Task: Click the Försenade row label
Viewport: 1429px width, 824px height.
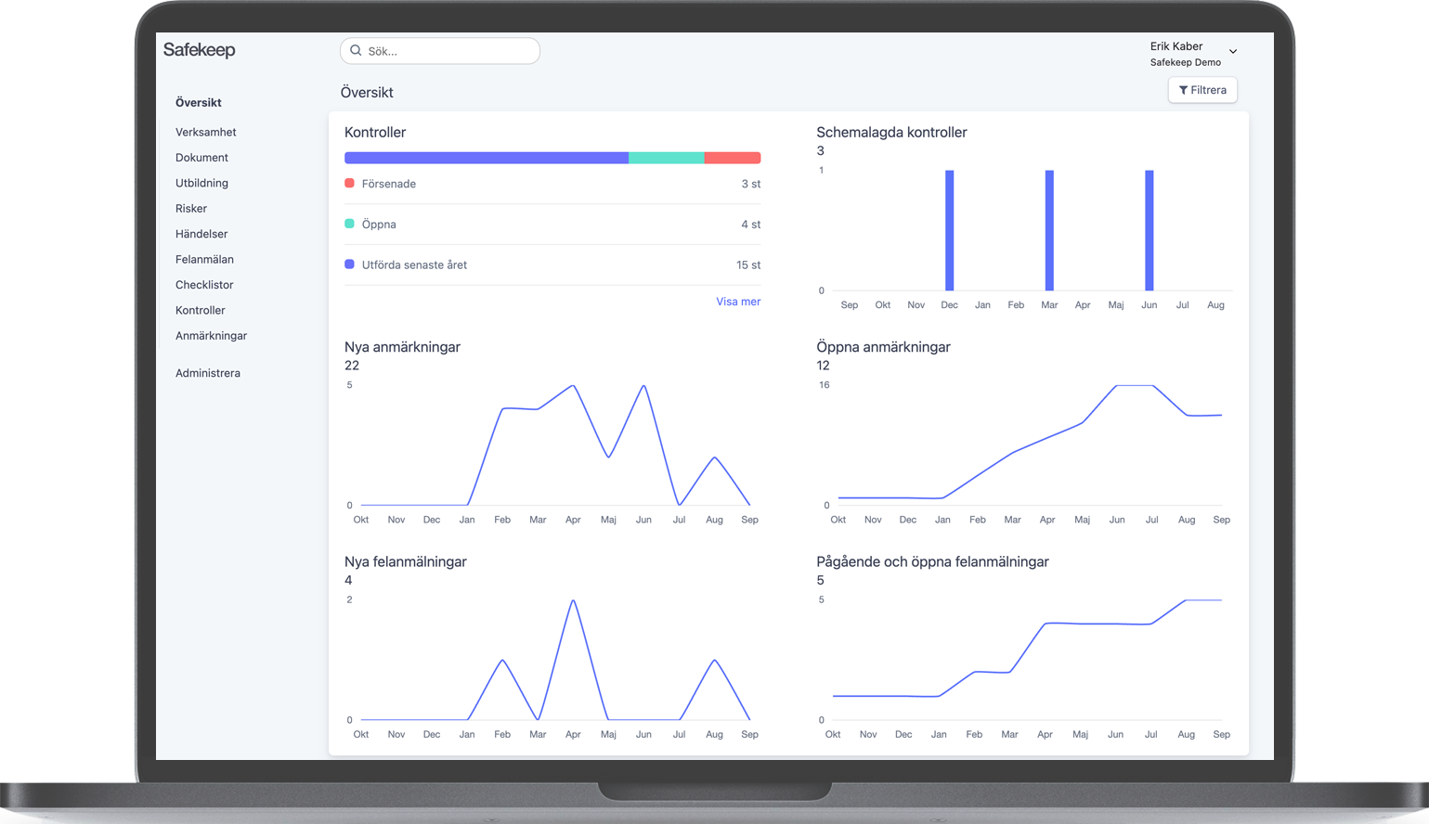Action: pyautogui.click(x=389, y=184)
